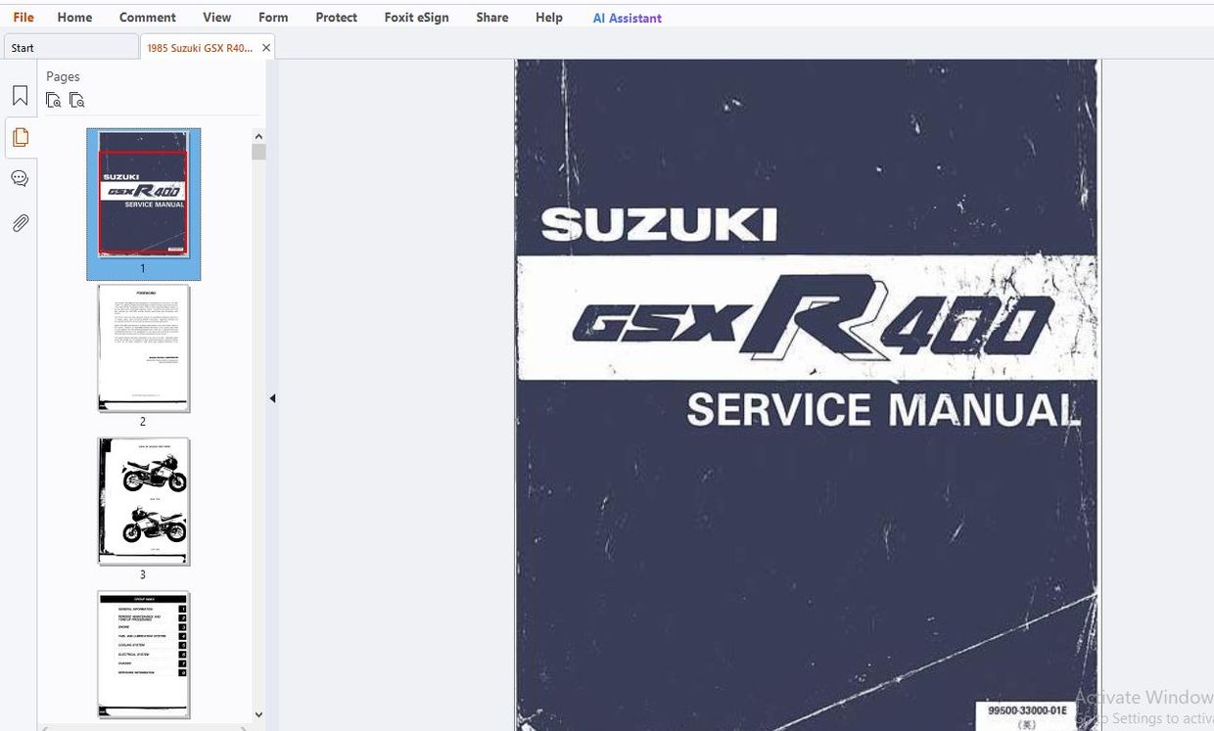Open the Comments panel

click(x=20, y=178)
